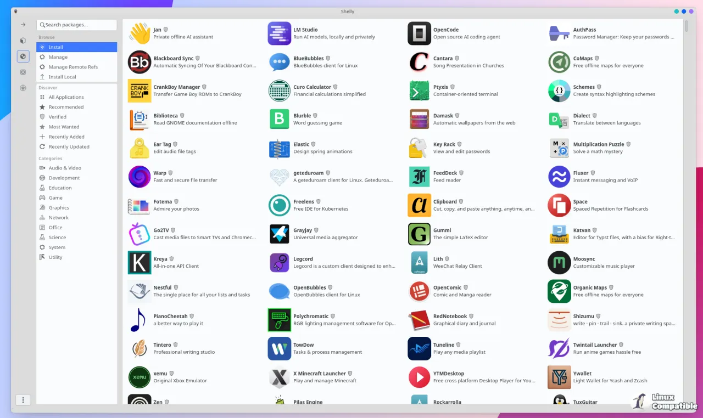Open the Polychromatic keyboard icon

coord(279,320)
